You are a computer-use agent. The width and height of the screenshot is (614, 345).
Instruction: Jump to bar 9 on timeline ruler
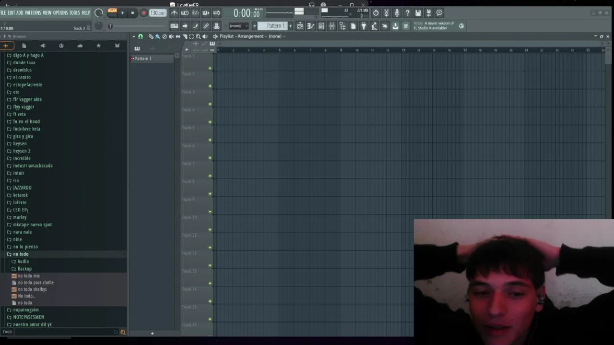(x=341, y=50)
